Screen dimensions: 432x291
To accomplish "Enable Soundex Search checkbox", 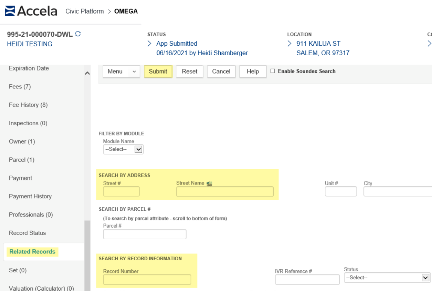I will coord(272,71).
